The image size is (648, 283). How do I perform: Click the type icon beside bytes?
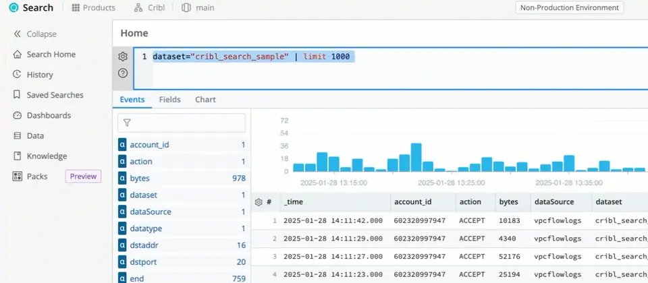(122, 178)
